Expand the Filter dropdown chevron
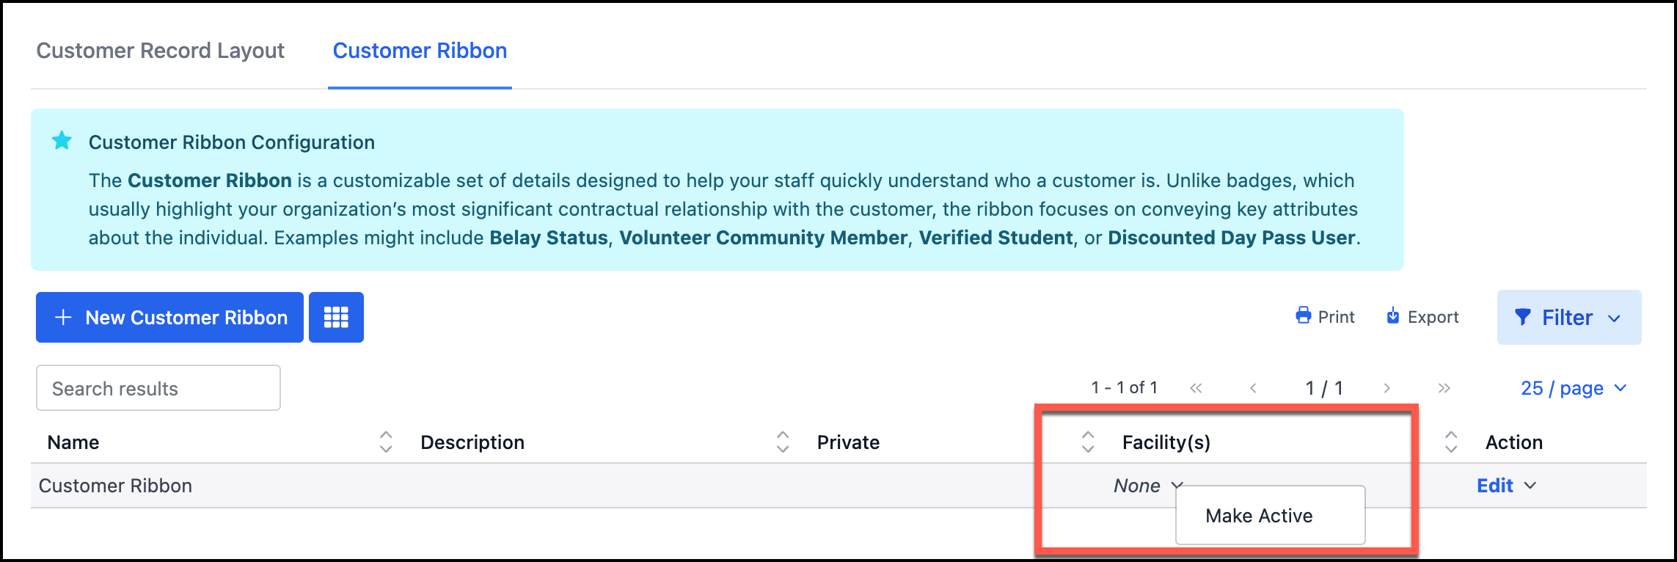This screenshot has height=562, width=1677. coord(1614,318)
